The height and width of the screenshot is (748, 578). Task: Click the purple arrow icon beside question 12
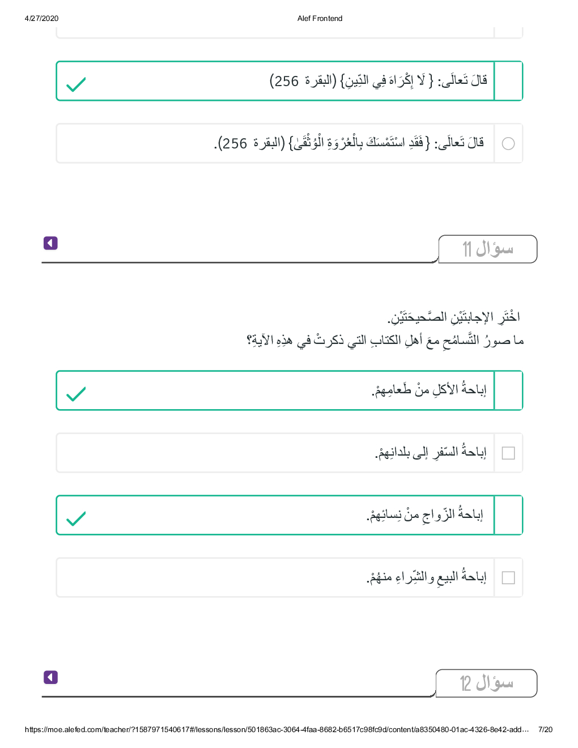[x=50, y=677]
